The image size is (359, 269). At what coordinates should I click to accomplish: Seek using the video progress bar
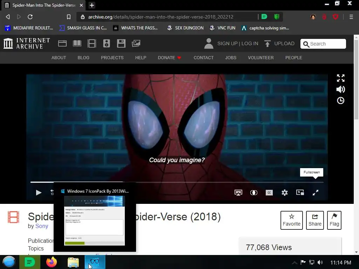[x=177, y=182]
